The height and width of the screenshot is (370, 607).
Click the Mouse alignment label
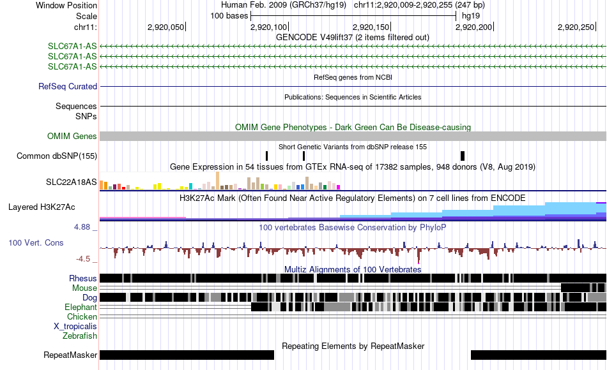84,288
